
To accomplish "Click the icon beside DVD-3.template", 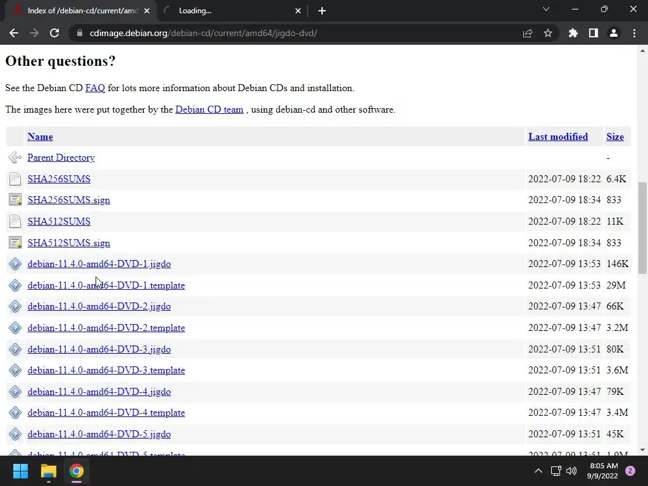I will (15, 370).
